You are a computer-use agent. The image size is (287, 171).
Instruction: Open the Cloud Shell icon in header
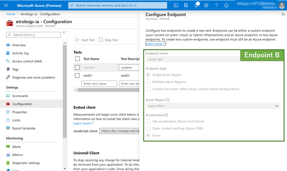point(176,5)
